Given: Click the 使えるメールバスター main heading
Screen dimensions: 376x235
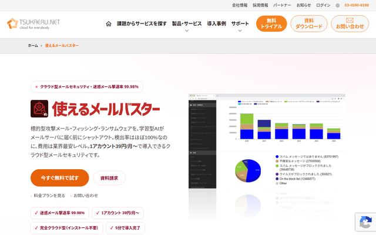Looking at the screenshot, I should [106, 109].
